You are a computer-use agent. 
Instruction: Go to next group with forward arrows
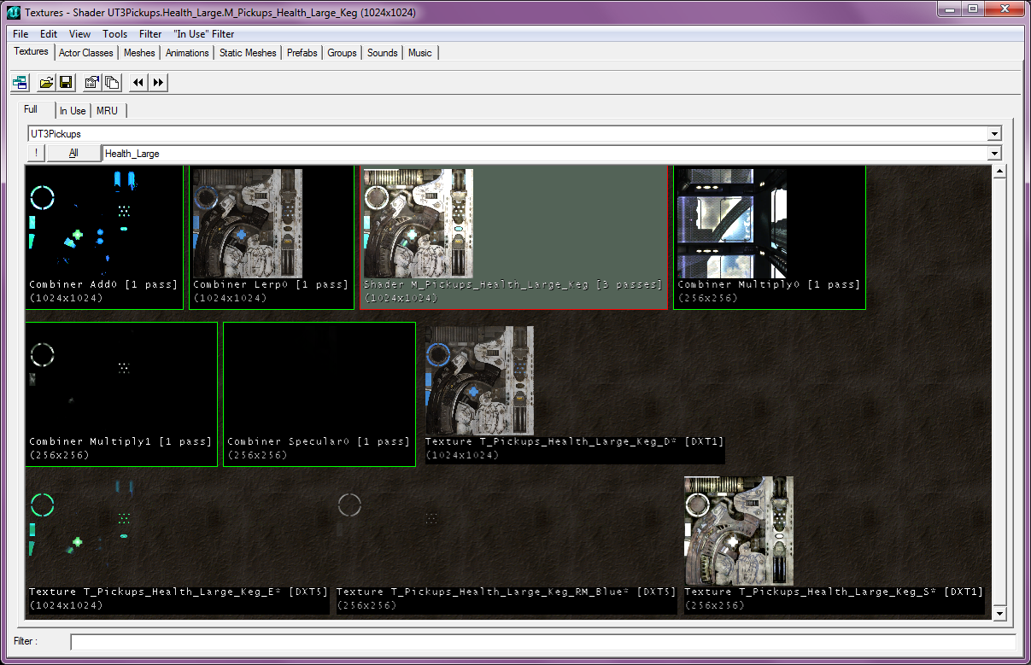(159, 83)
